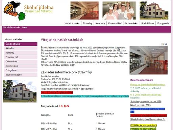Image resolution: width=173 pixels, height=130 pixels.
Task: Open Přihláška ke stravování-MŠ link
Action: (x=144, y=125)
